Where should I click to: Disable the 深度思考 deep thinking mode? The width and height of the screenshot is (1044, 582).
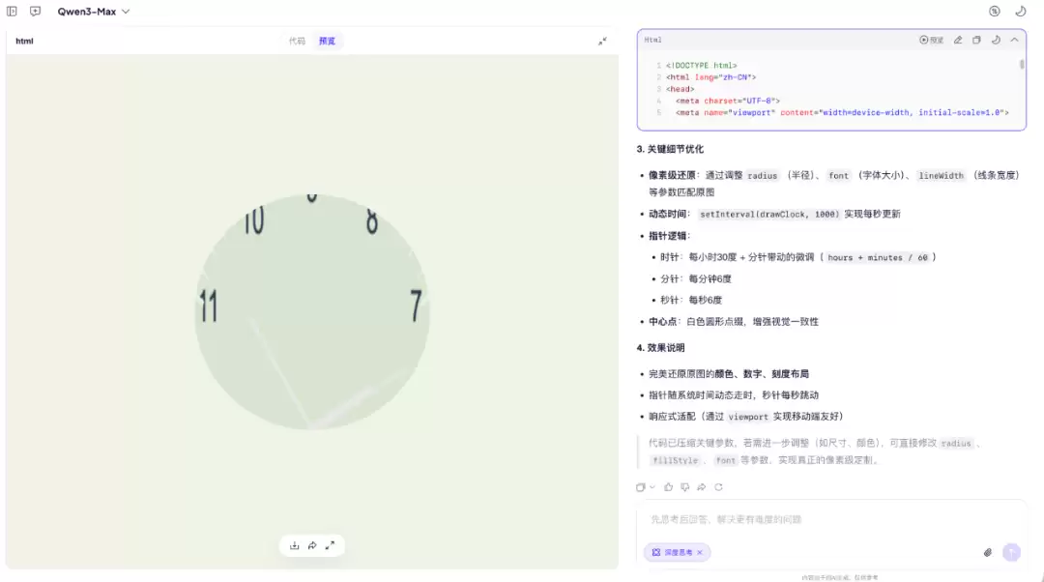[700, 552]
